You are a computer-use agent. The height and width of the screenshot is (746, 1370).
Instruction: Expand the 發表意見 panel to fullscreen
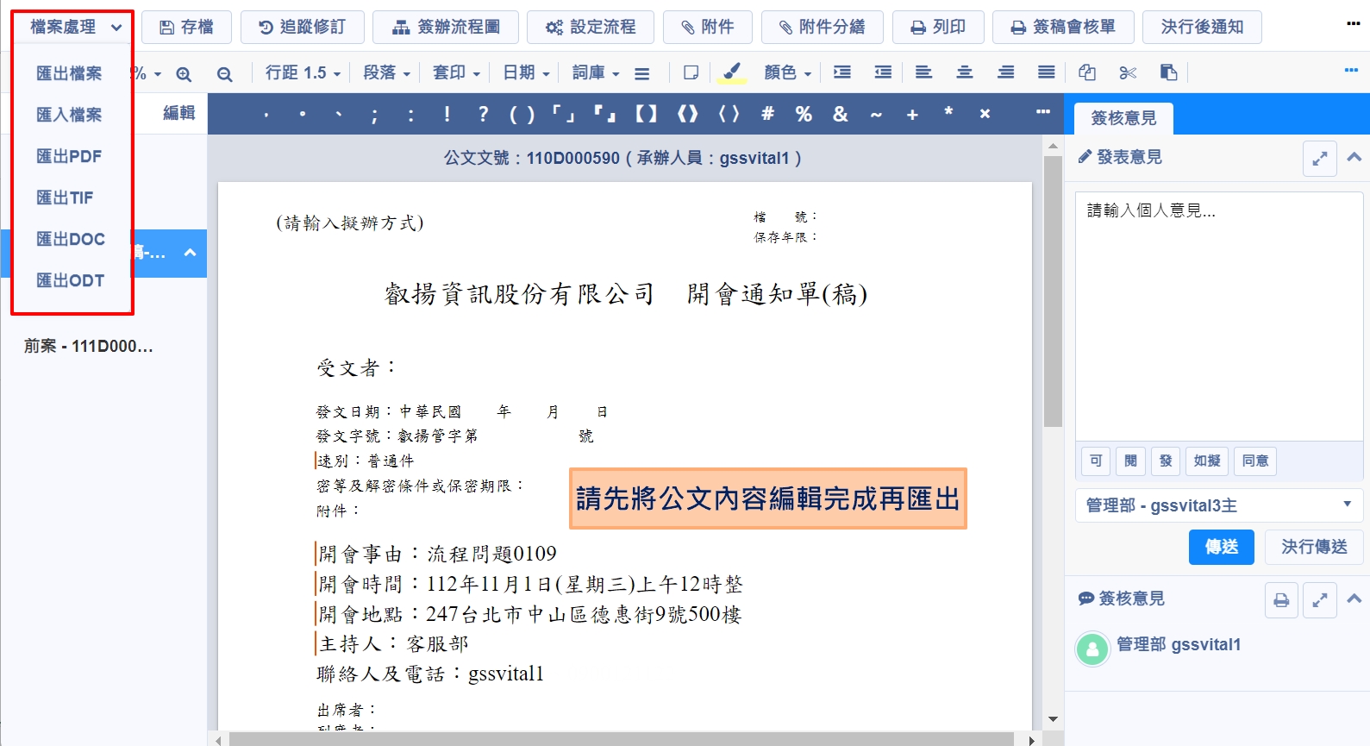click(x=1319, y=159)
